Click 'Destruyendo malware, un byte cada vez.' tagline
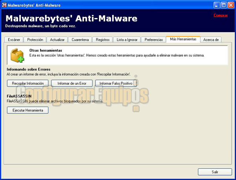 [x=41, y=26]
